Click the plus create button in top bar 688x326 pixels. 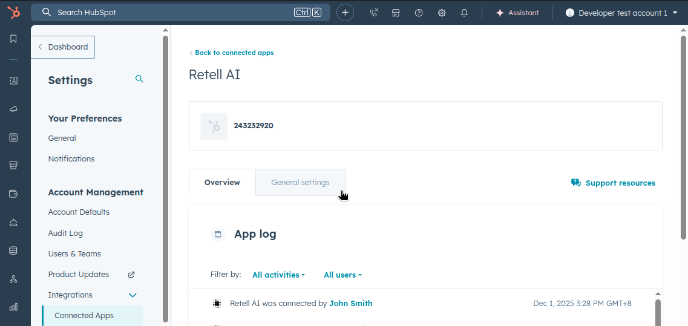tap(345, 13)
